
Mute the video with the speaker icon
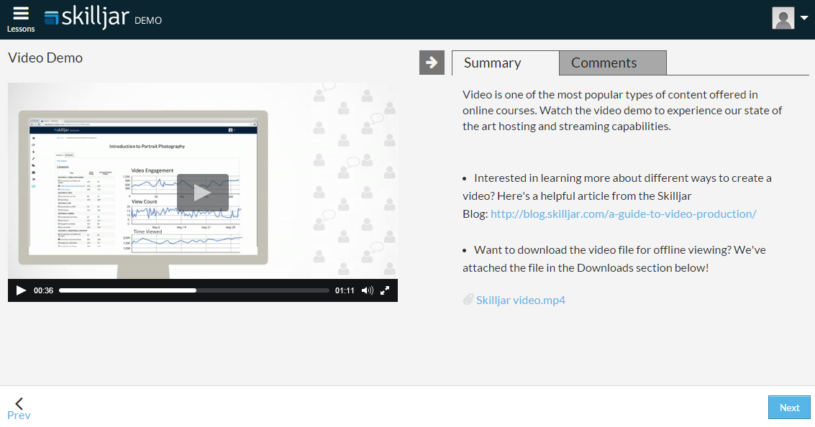coord(367,290)
